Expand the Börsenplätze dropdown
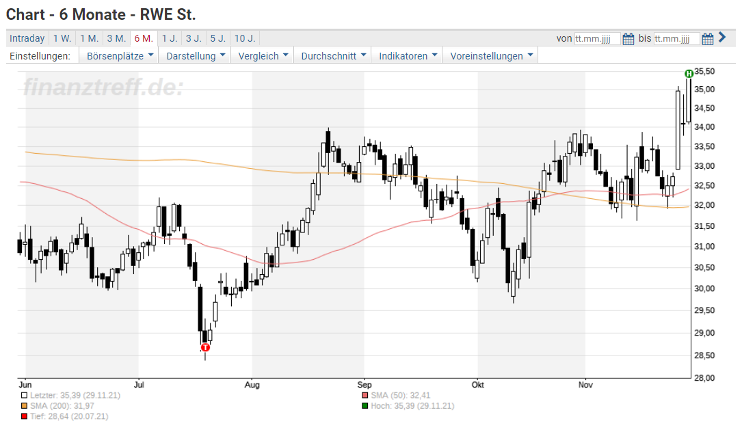The height and width of the screenshot is (432, 742). [120, 56]
